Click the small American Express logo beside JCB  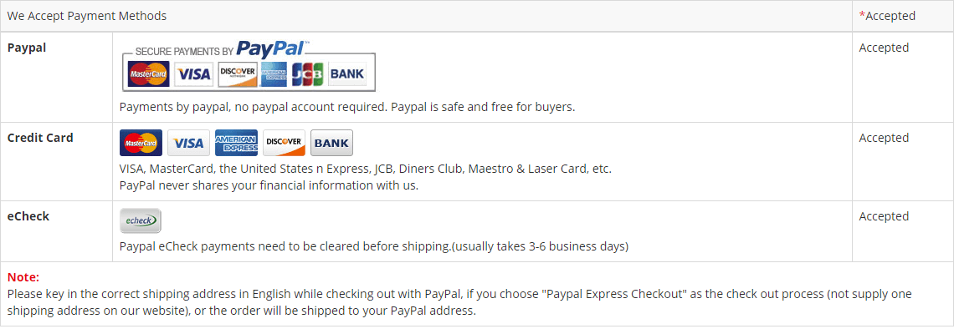tap(274, 74)
